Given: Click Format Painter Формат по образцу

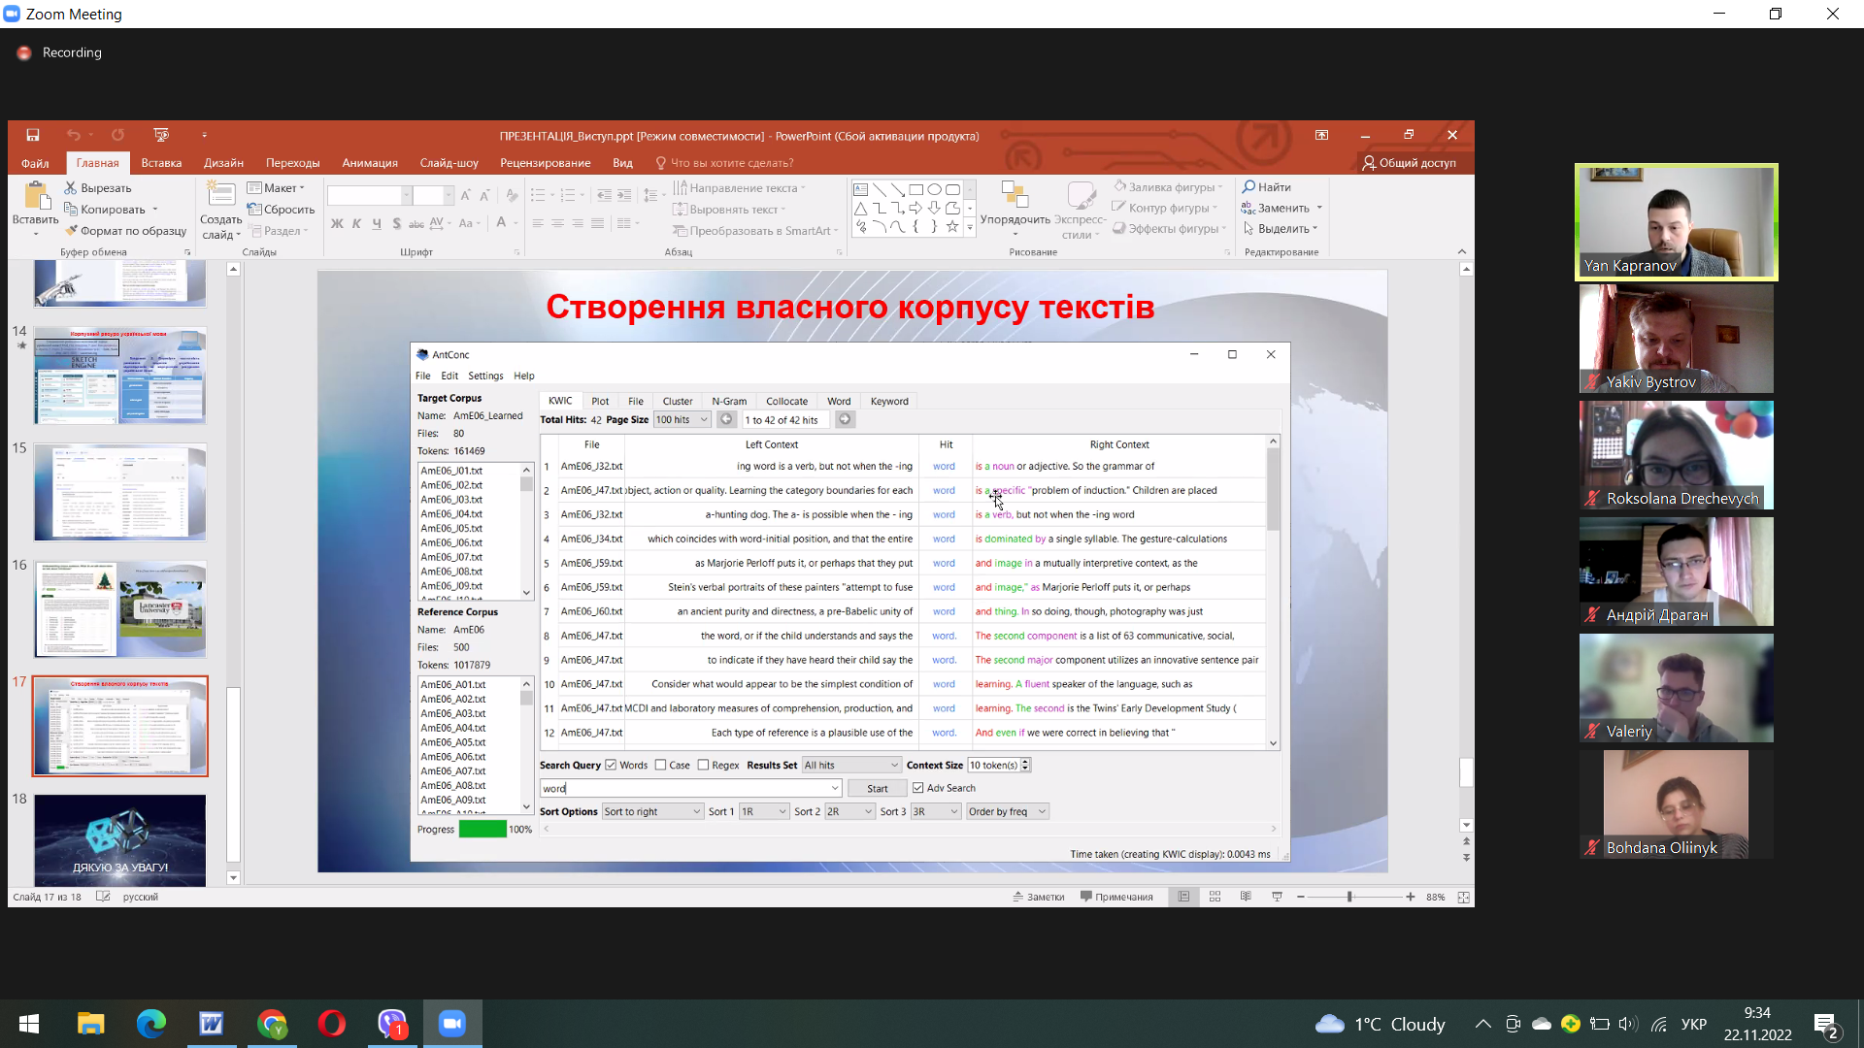Looking at the screenshot, I should [126, 230].
